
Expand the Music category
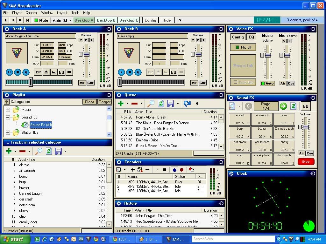coord(8,110)
